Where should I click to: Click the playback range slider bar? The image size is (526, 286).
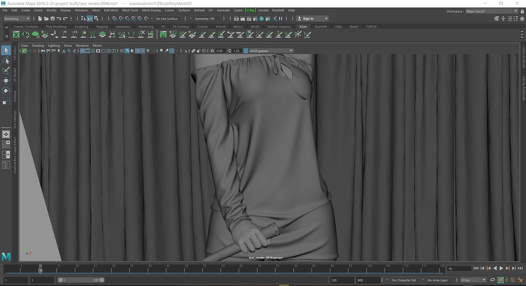(81, 280)
